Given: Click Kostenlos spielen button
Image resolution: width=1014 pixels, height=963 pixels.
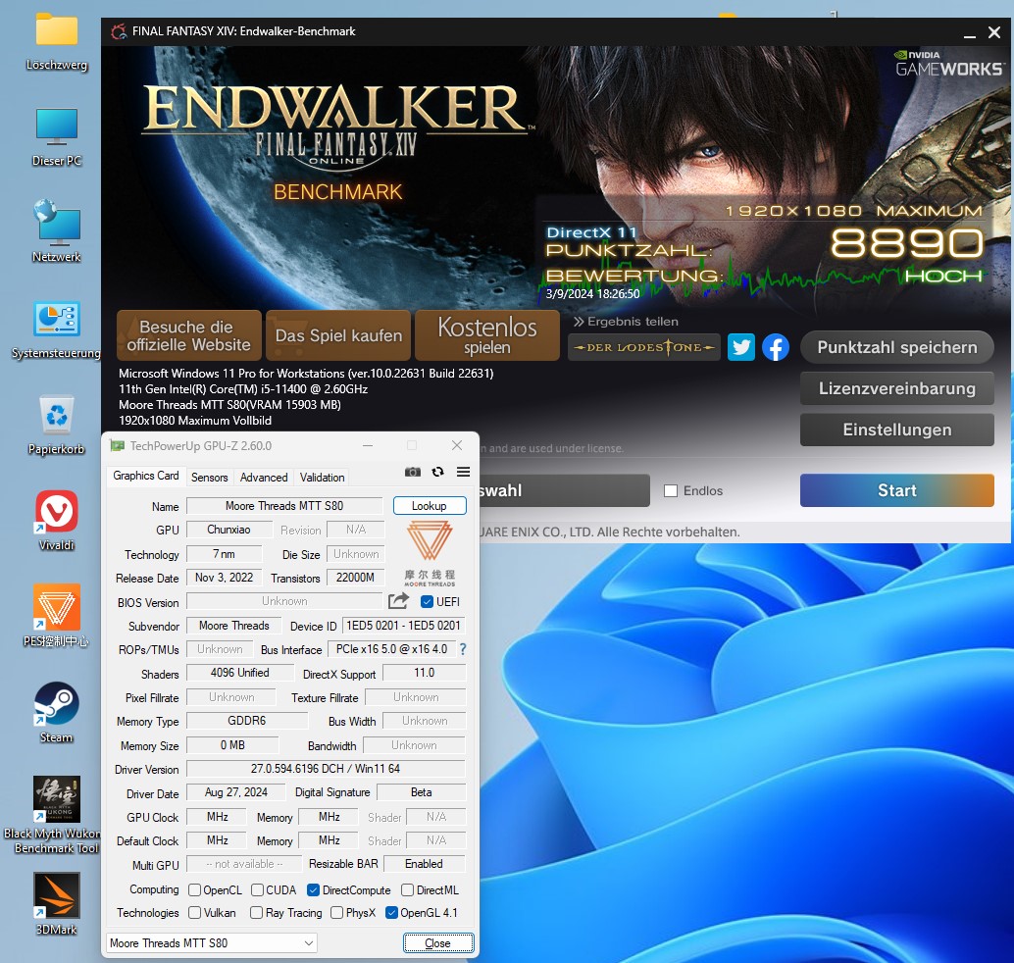Looking at the screenshot, I should [487, 335].
